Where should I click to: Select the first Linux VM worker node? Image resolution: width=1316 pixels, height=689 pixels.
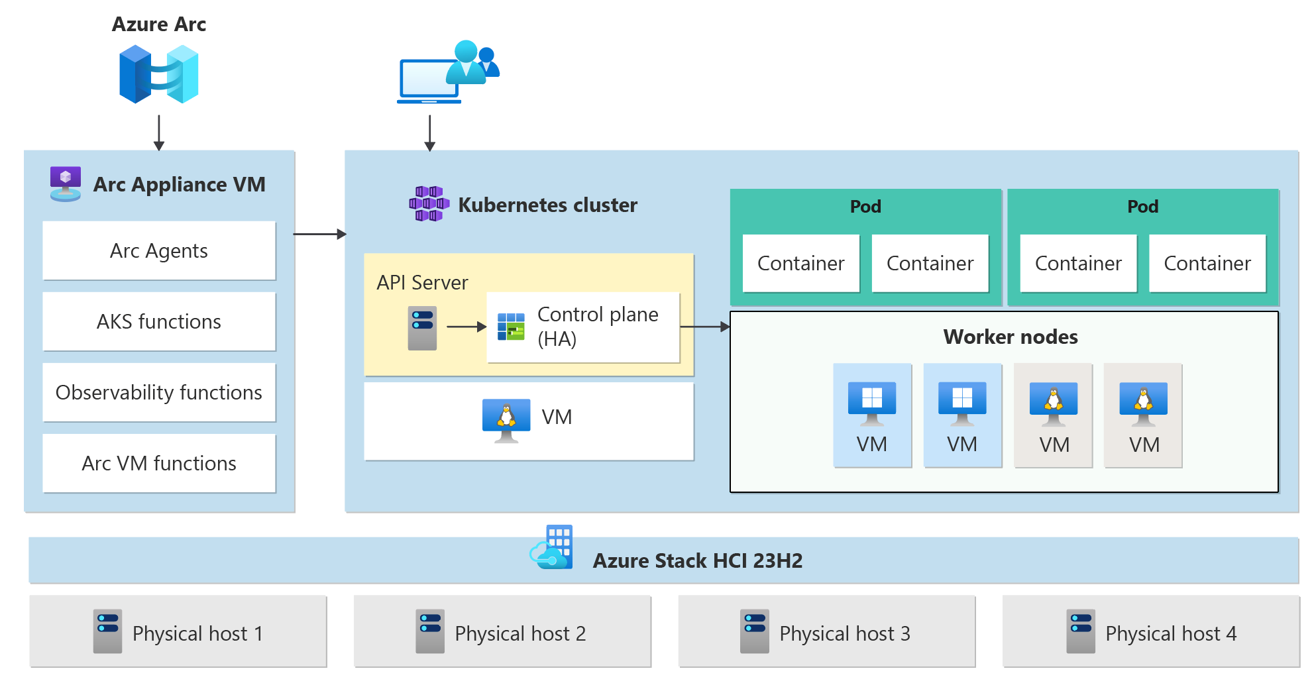coord(1053,415)
